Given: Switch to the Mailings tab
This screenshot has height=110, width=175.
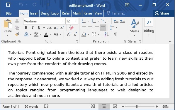Looking at the screenshot, I should coord(77,13).
